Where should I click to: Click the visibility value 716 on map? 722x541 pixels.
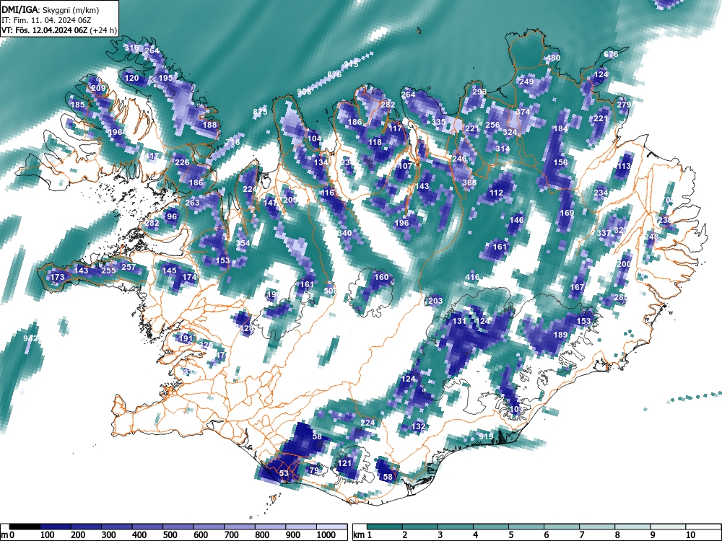[233, 142]
